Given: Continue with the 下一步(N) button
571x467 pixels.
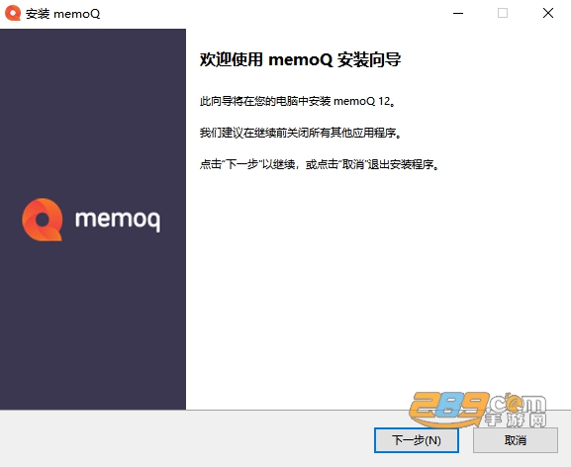Looking at the screenshot, I should click(417, 440).
